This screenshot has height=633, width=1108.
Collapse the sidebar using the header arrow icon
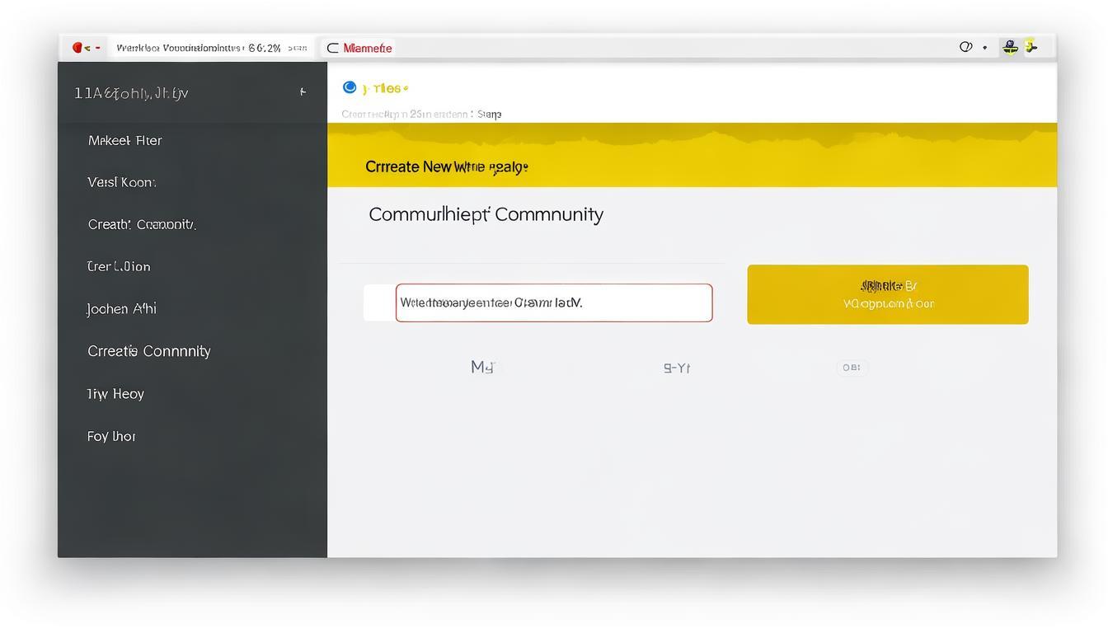[x=303, y=92]
